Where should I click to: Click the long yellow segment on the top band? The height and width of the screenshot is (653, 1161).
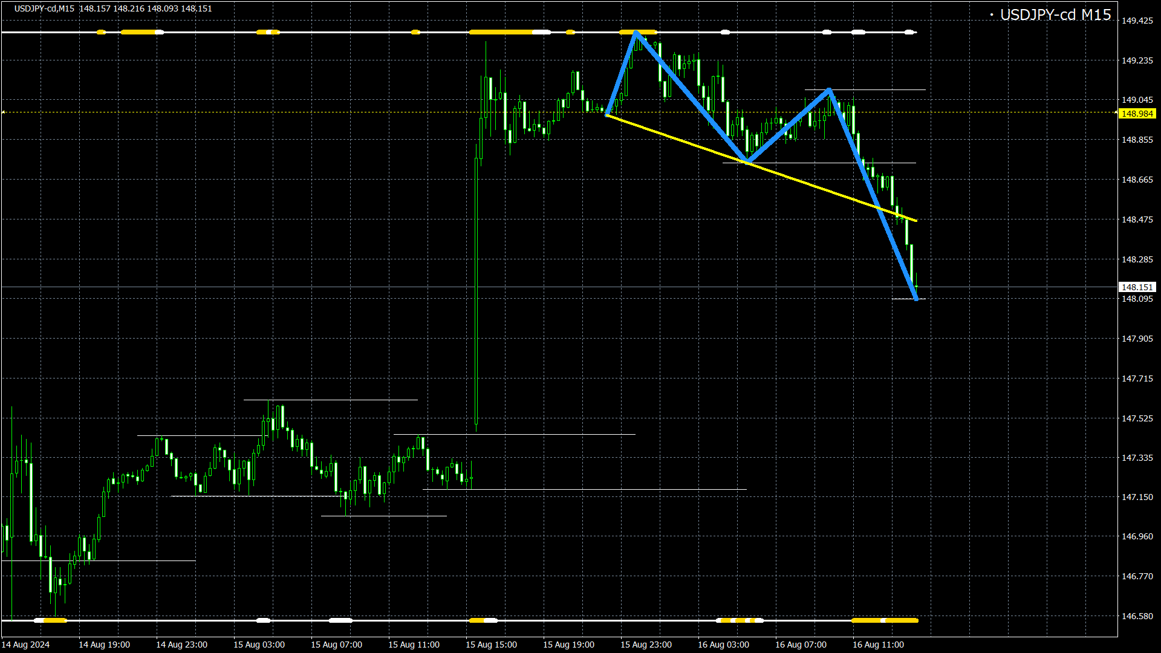pyautogui.click(x=501, y=32)
